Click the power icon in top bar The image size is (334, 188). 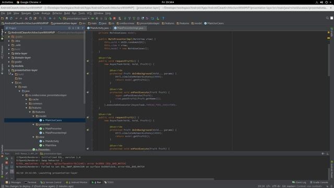[326, 2]
